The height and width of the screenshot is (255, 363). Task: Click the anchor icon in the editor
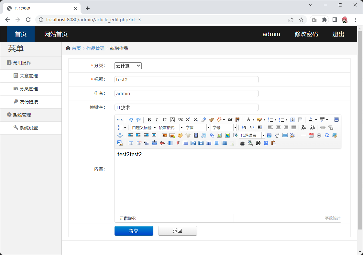(120, 135)
